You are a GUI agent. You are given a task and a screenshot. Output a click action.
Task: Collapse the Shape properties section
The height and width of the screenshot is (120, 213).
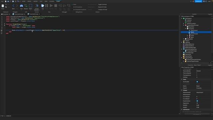click(182, 90)
